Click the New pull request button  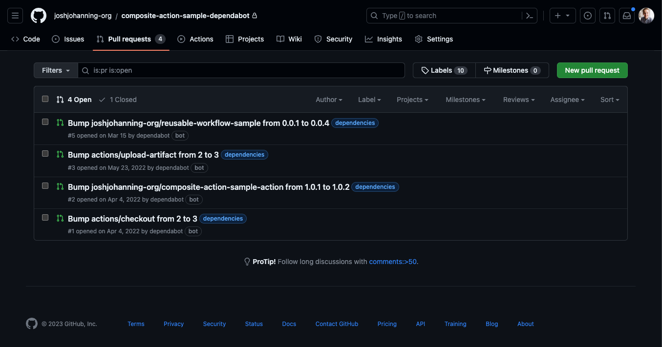tap(592, 70)
